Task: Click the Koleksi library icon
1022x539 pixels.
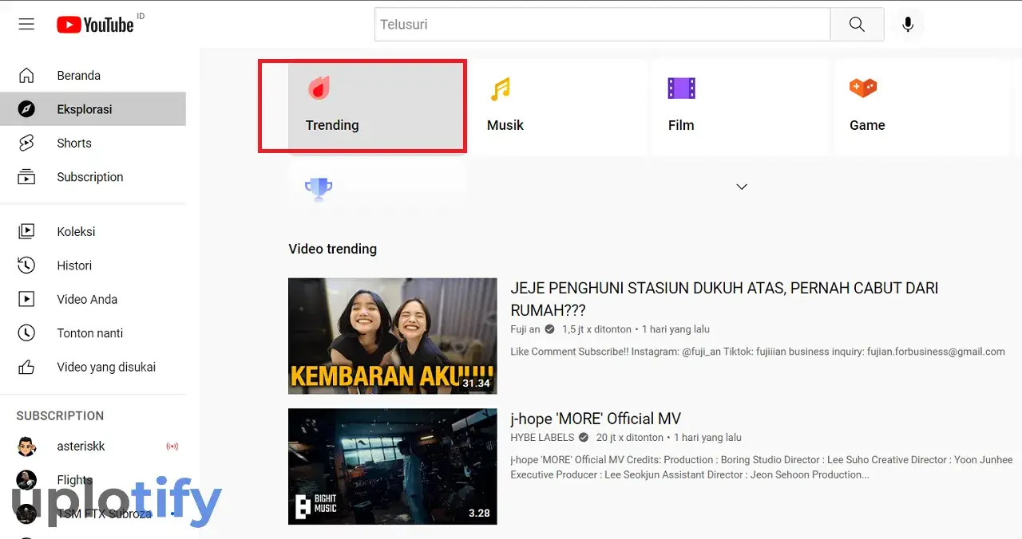Action: (26, 231)
